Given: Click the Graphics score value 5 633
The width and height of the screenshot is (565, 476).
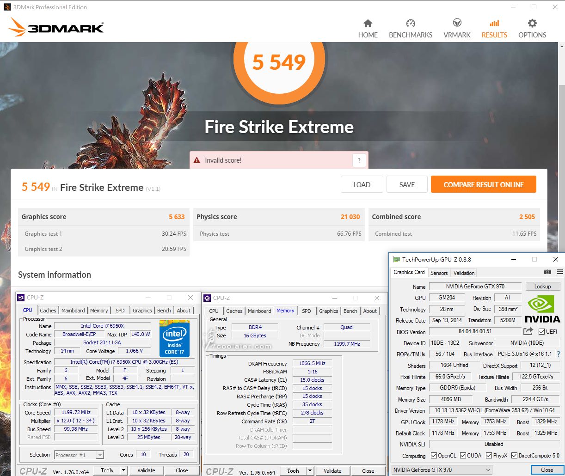Looking at the screenshot, I should coord(177,217).
